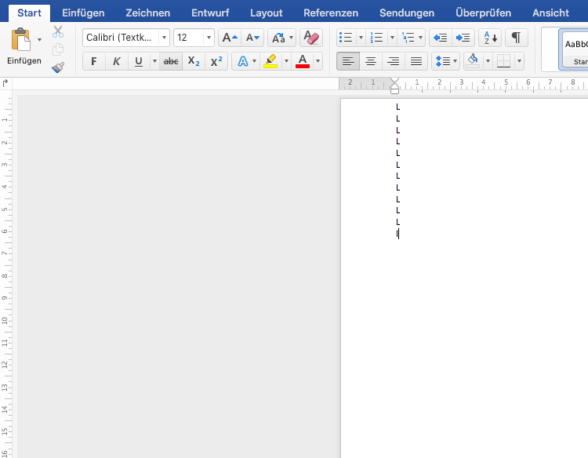Image resolution: width=588 pixels, height=458 pixels.
Task: Align text right
Action: click(394, 61)
